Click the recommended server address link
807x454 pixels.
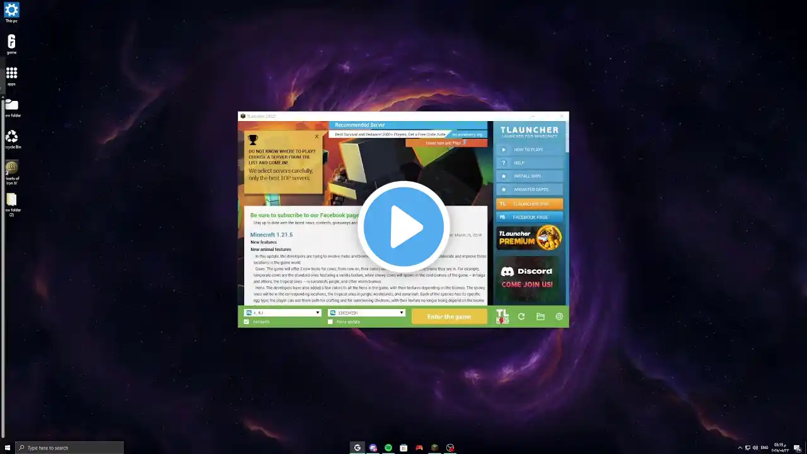point(467,134)
